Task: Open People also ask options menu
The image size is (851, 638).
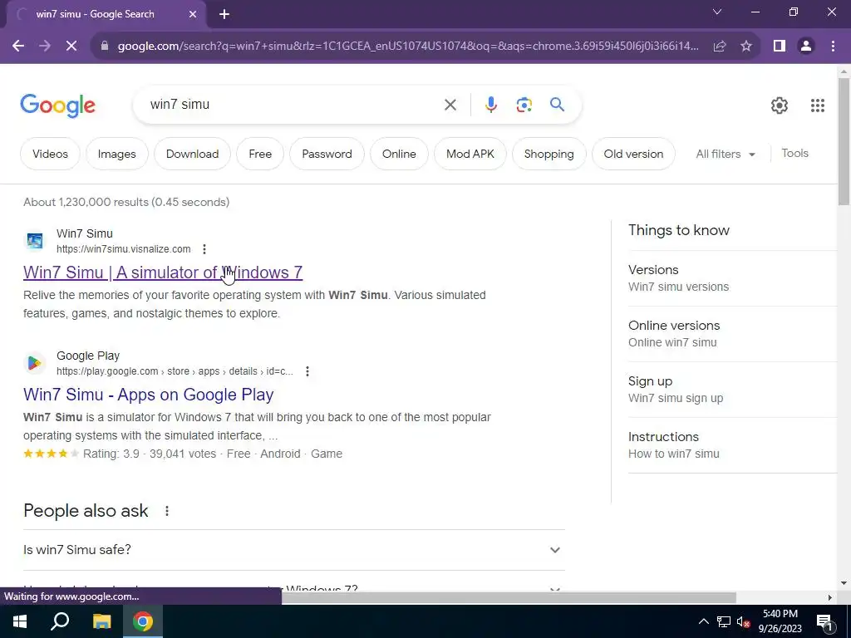Action: 166,511
